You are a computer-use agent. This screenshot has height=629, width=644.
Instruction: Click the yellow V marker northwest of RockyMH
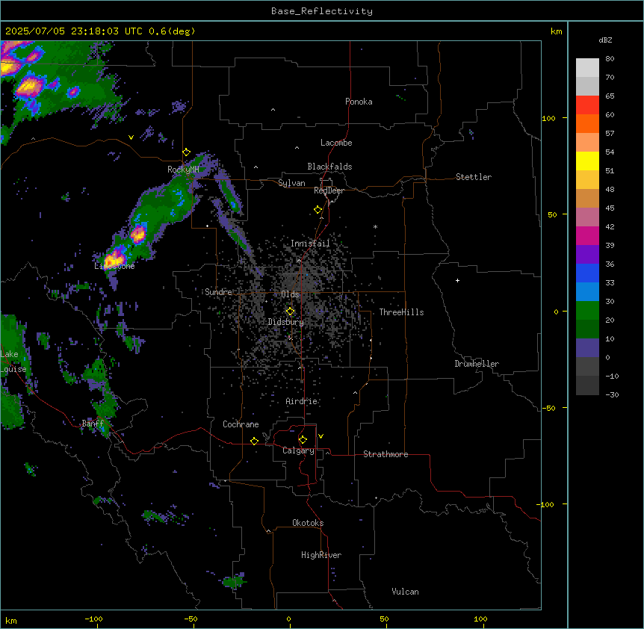point(131,137)
